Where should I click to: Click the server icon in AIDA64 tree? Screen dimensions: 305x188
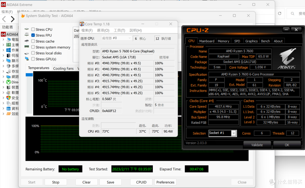(x=8, y=56)
